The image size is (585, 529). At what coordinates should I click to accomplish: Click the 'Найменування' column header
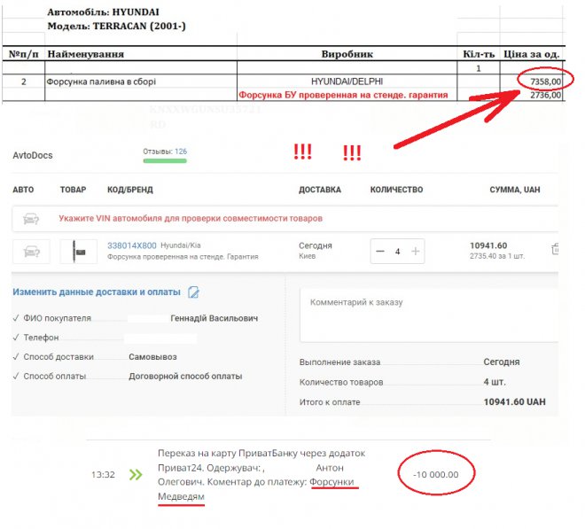[85, 54]
